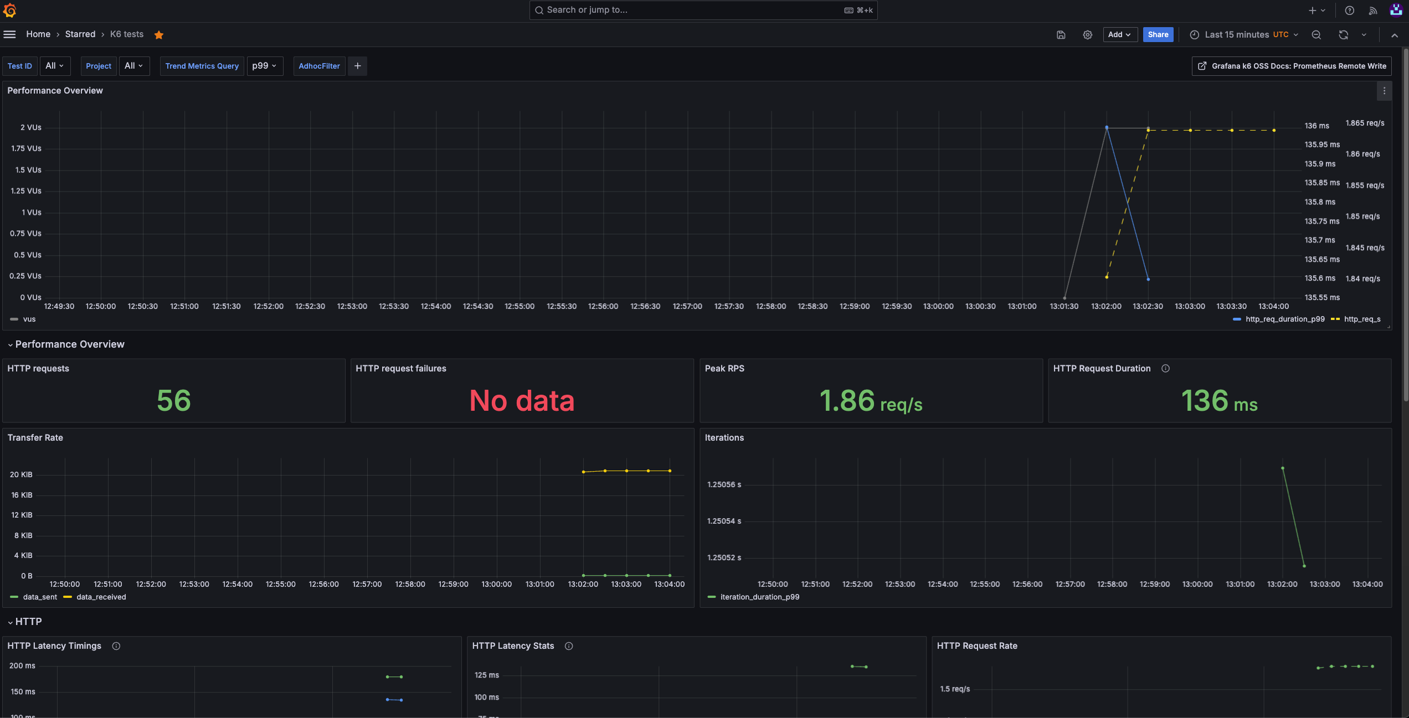
Task: Click the Grafana logo icon
Action: [x=9, y=10]
